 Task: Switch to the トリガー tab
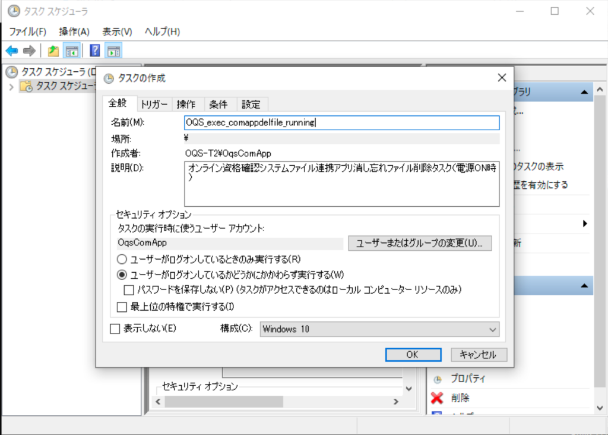click(x=154, y=104)
